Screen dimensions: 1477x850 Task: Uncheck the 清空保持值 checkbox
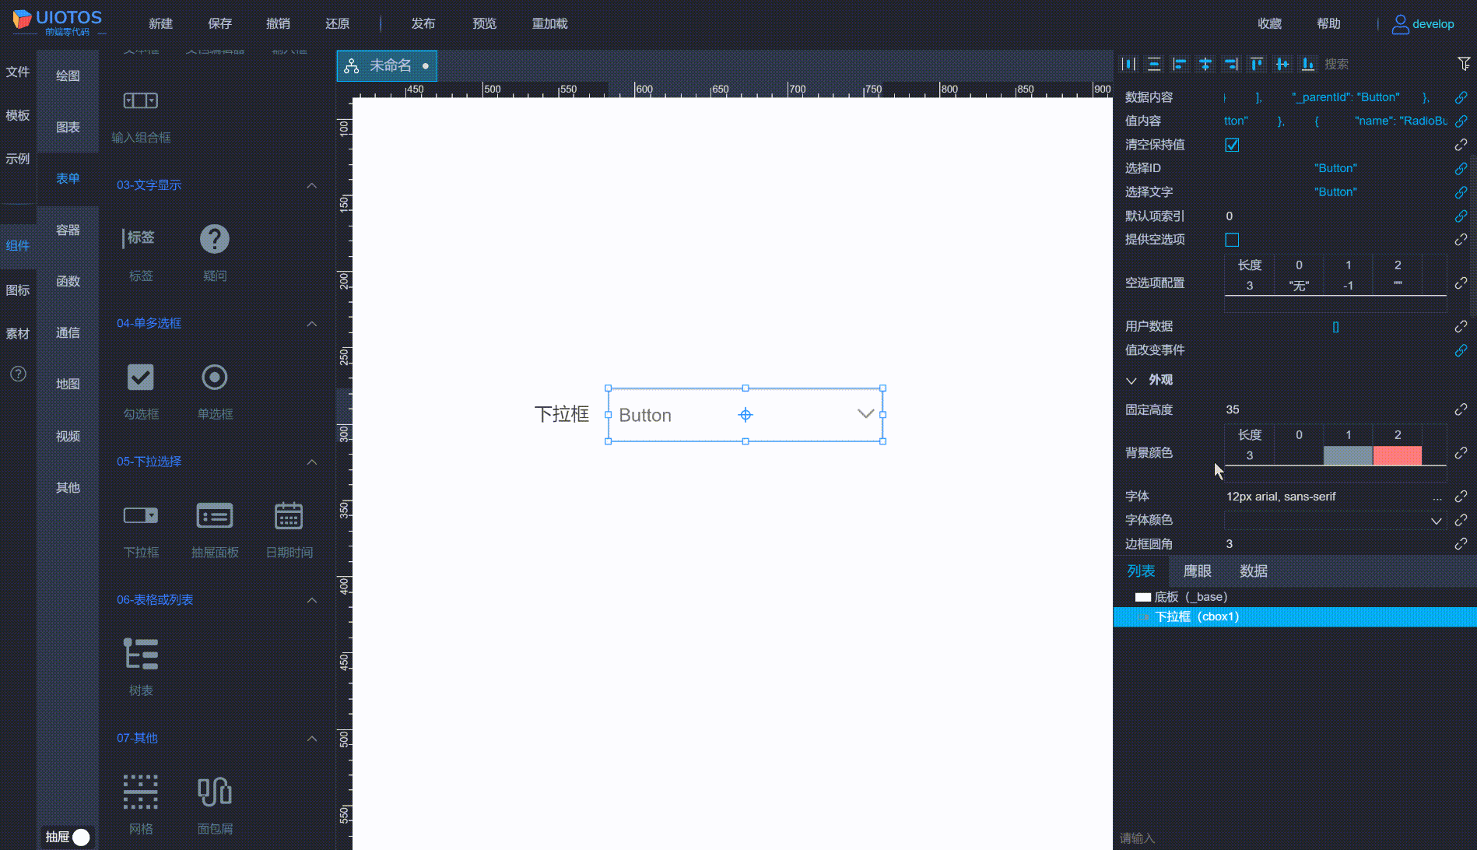[1232, 144]
